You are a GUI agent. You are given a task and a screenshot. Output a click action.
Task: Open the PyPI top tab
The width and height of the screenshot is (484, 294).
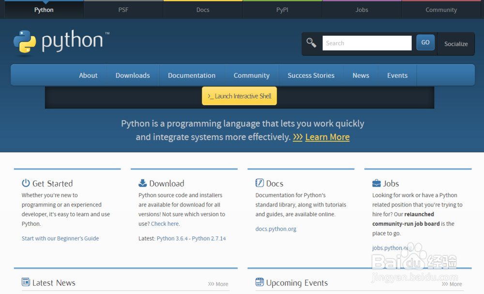[282, 10]
